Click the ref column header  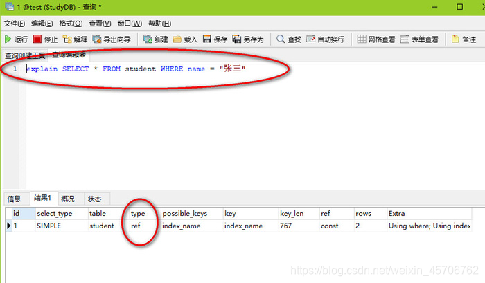click(x=337, y=214)
